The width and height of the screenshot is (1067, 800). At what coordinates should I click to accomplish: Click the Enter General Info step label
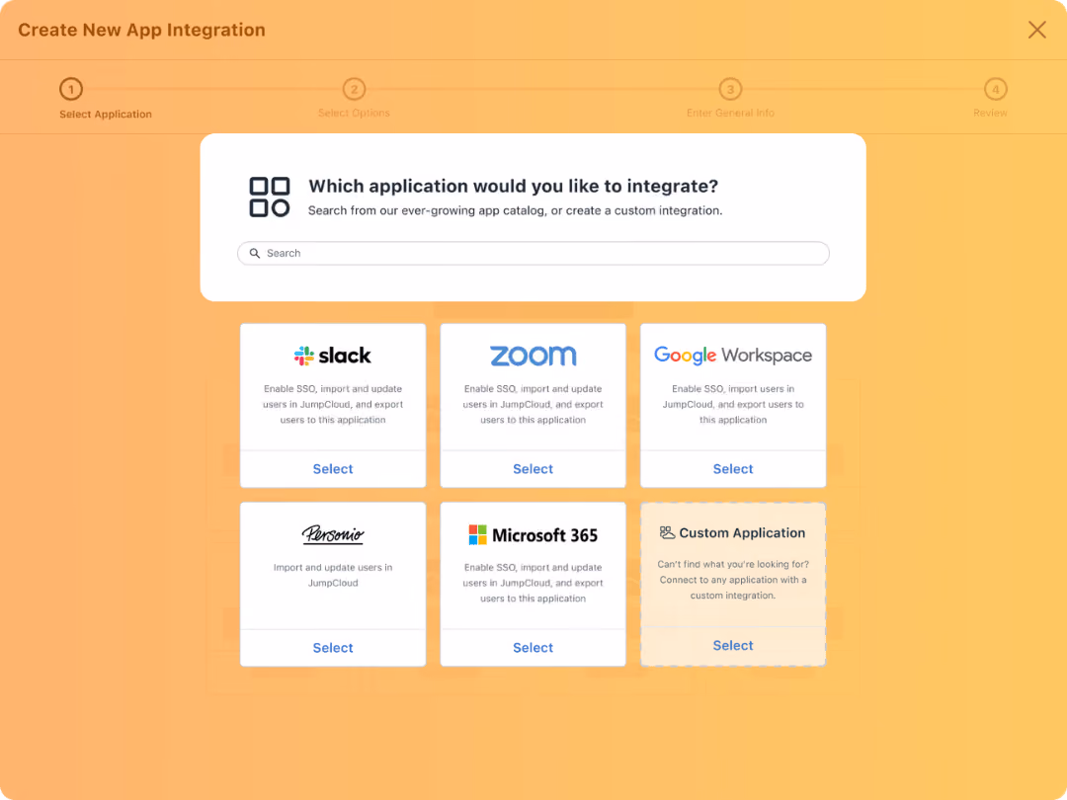pyautogui.click(x=730, y=113)
